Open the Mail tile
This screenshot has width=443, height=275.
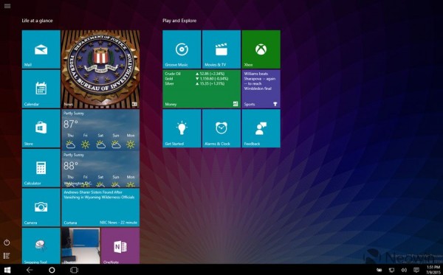point(41,49)
